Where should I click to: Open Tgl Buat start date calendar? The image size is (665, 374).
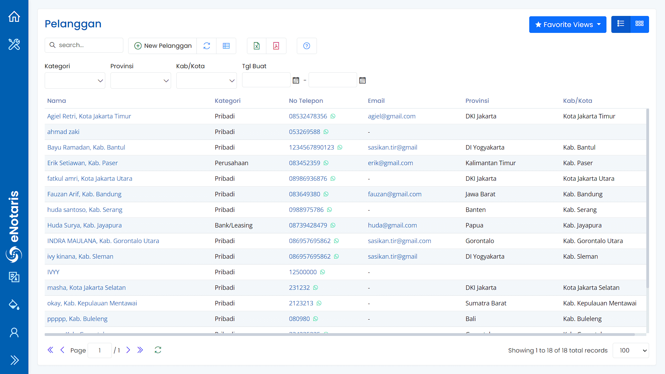[296, 80]
